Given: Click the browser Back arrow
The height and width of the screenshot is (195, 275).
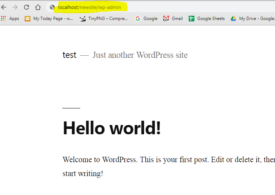Looking at the screenshot, I should [4, 7].
